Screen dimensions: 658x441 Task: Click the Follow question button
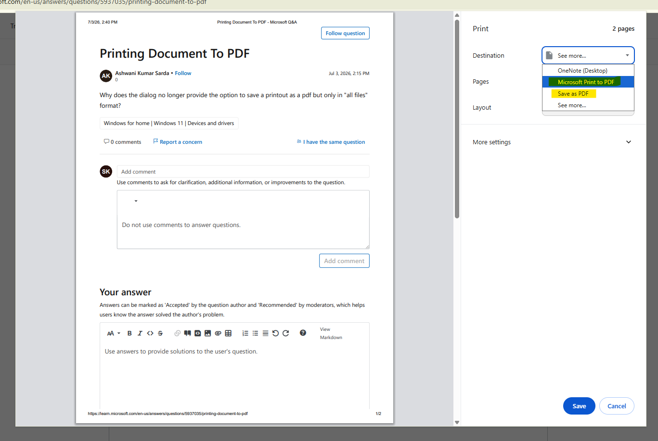tap(345, 33)
